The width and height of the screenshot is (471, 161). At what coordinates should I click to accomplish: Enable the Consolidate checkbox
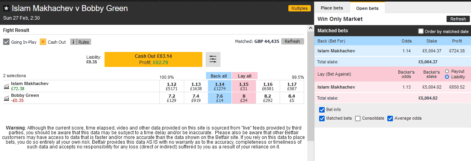[358, 118]
